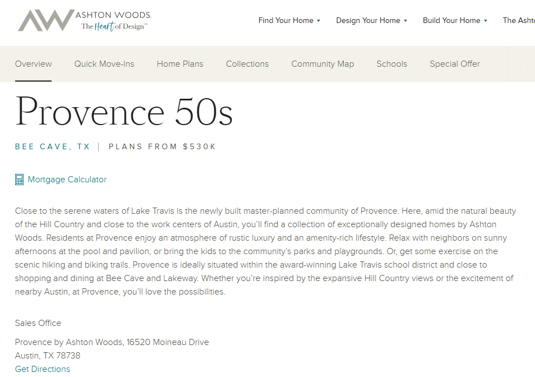Click the Provence 50s heading
The width and height of the screenshot is (535, 377).
click(x=124, y=112)
